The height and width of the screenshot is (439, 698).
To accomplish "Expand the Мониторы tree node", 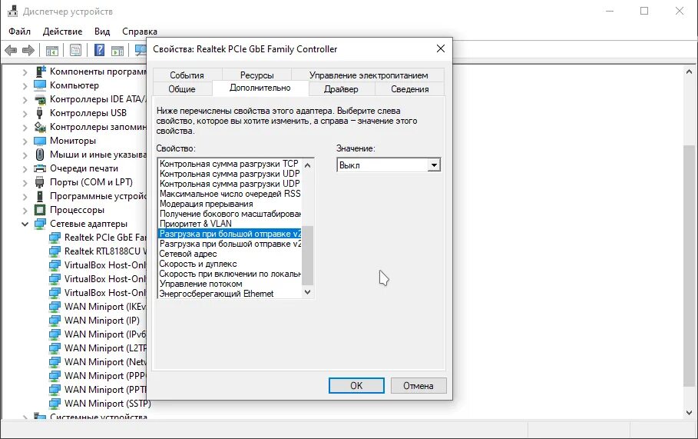I will (25, 141).
